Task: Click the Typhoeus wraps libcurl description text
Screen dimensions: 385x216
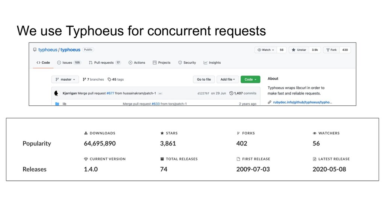Action: click(296, 91)
